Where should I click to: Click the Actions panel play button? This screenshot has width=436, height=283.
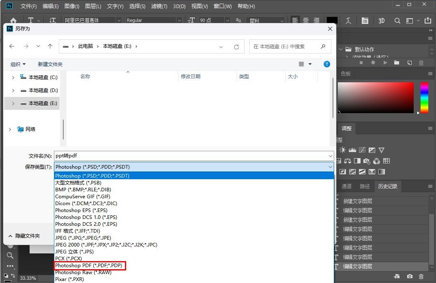point(385,63)
